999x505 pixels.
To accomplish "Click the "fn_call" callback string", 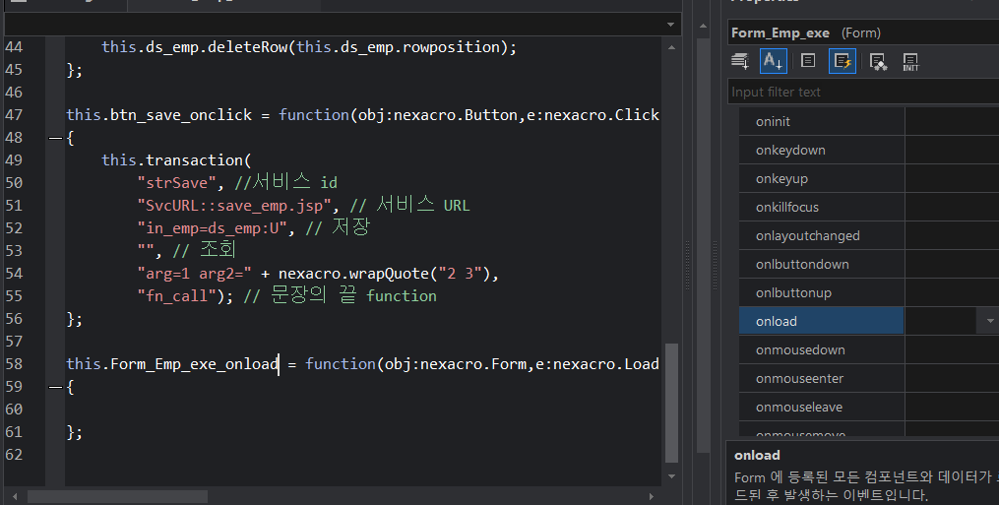I will 177,296.
